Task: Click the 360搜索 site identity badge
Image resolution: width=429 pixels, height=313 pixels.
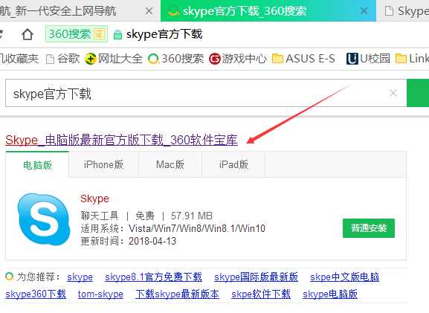Action: pos(77,34)
